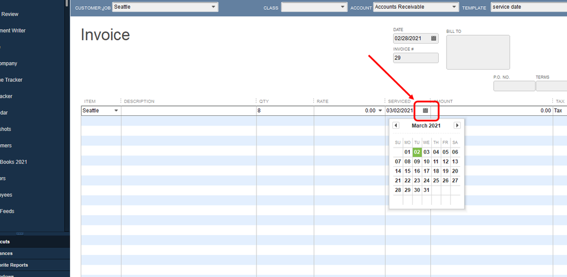Select March 01 in the calendar

[x=408, y=152]
